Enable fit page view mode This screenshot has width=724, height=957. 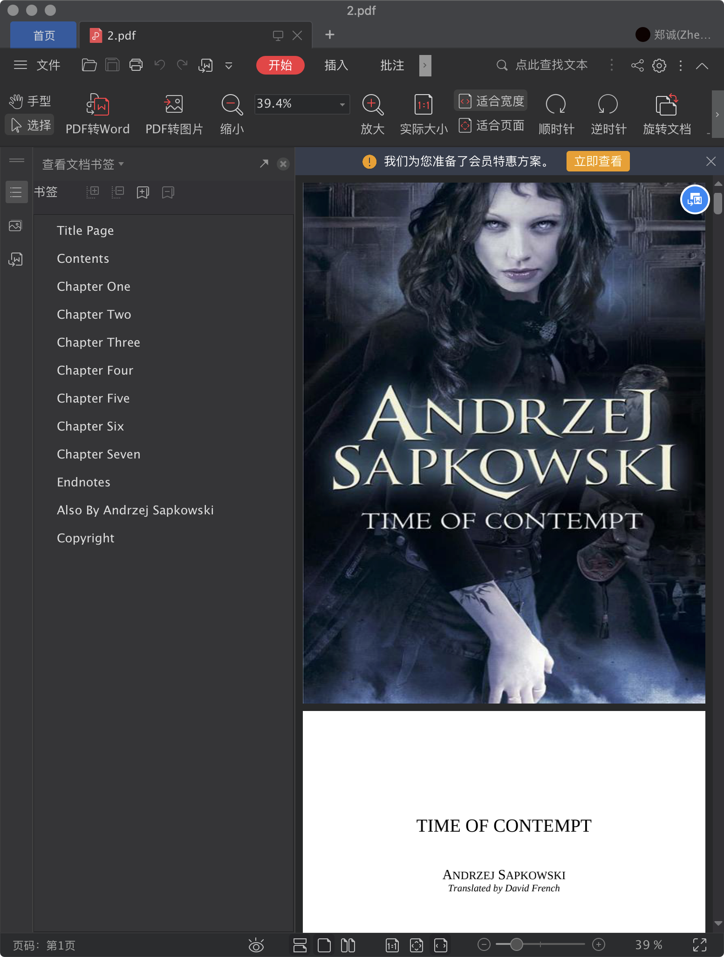coord(492,126)
